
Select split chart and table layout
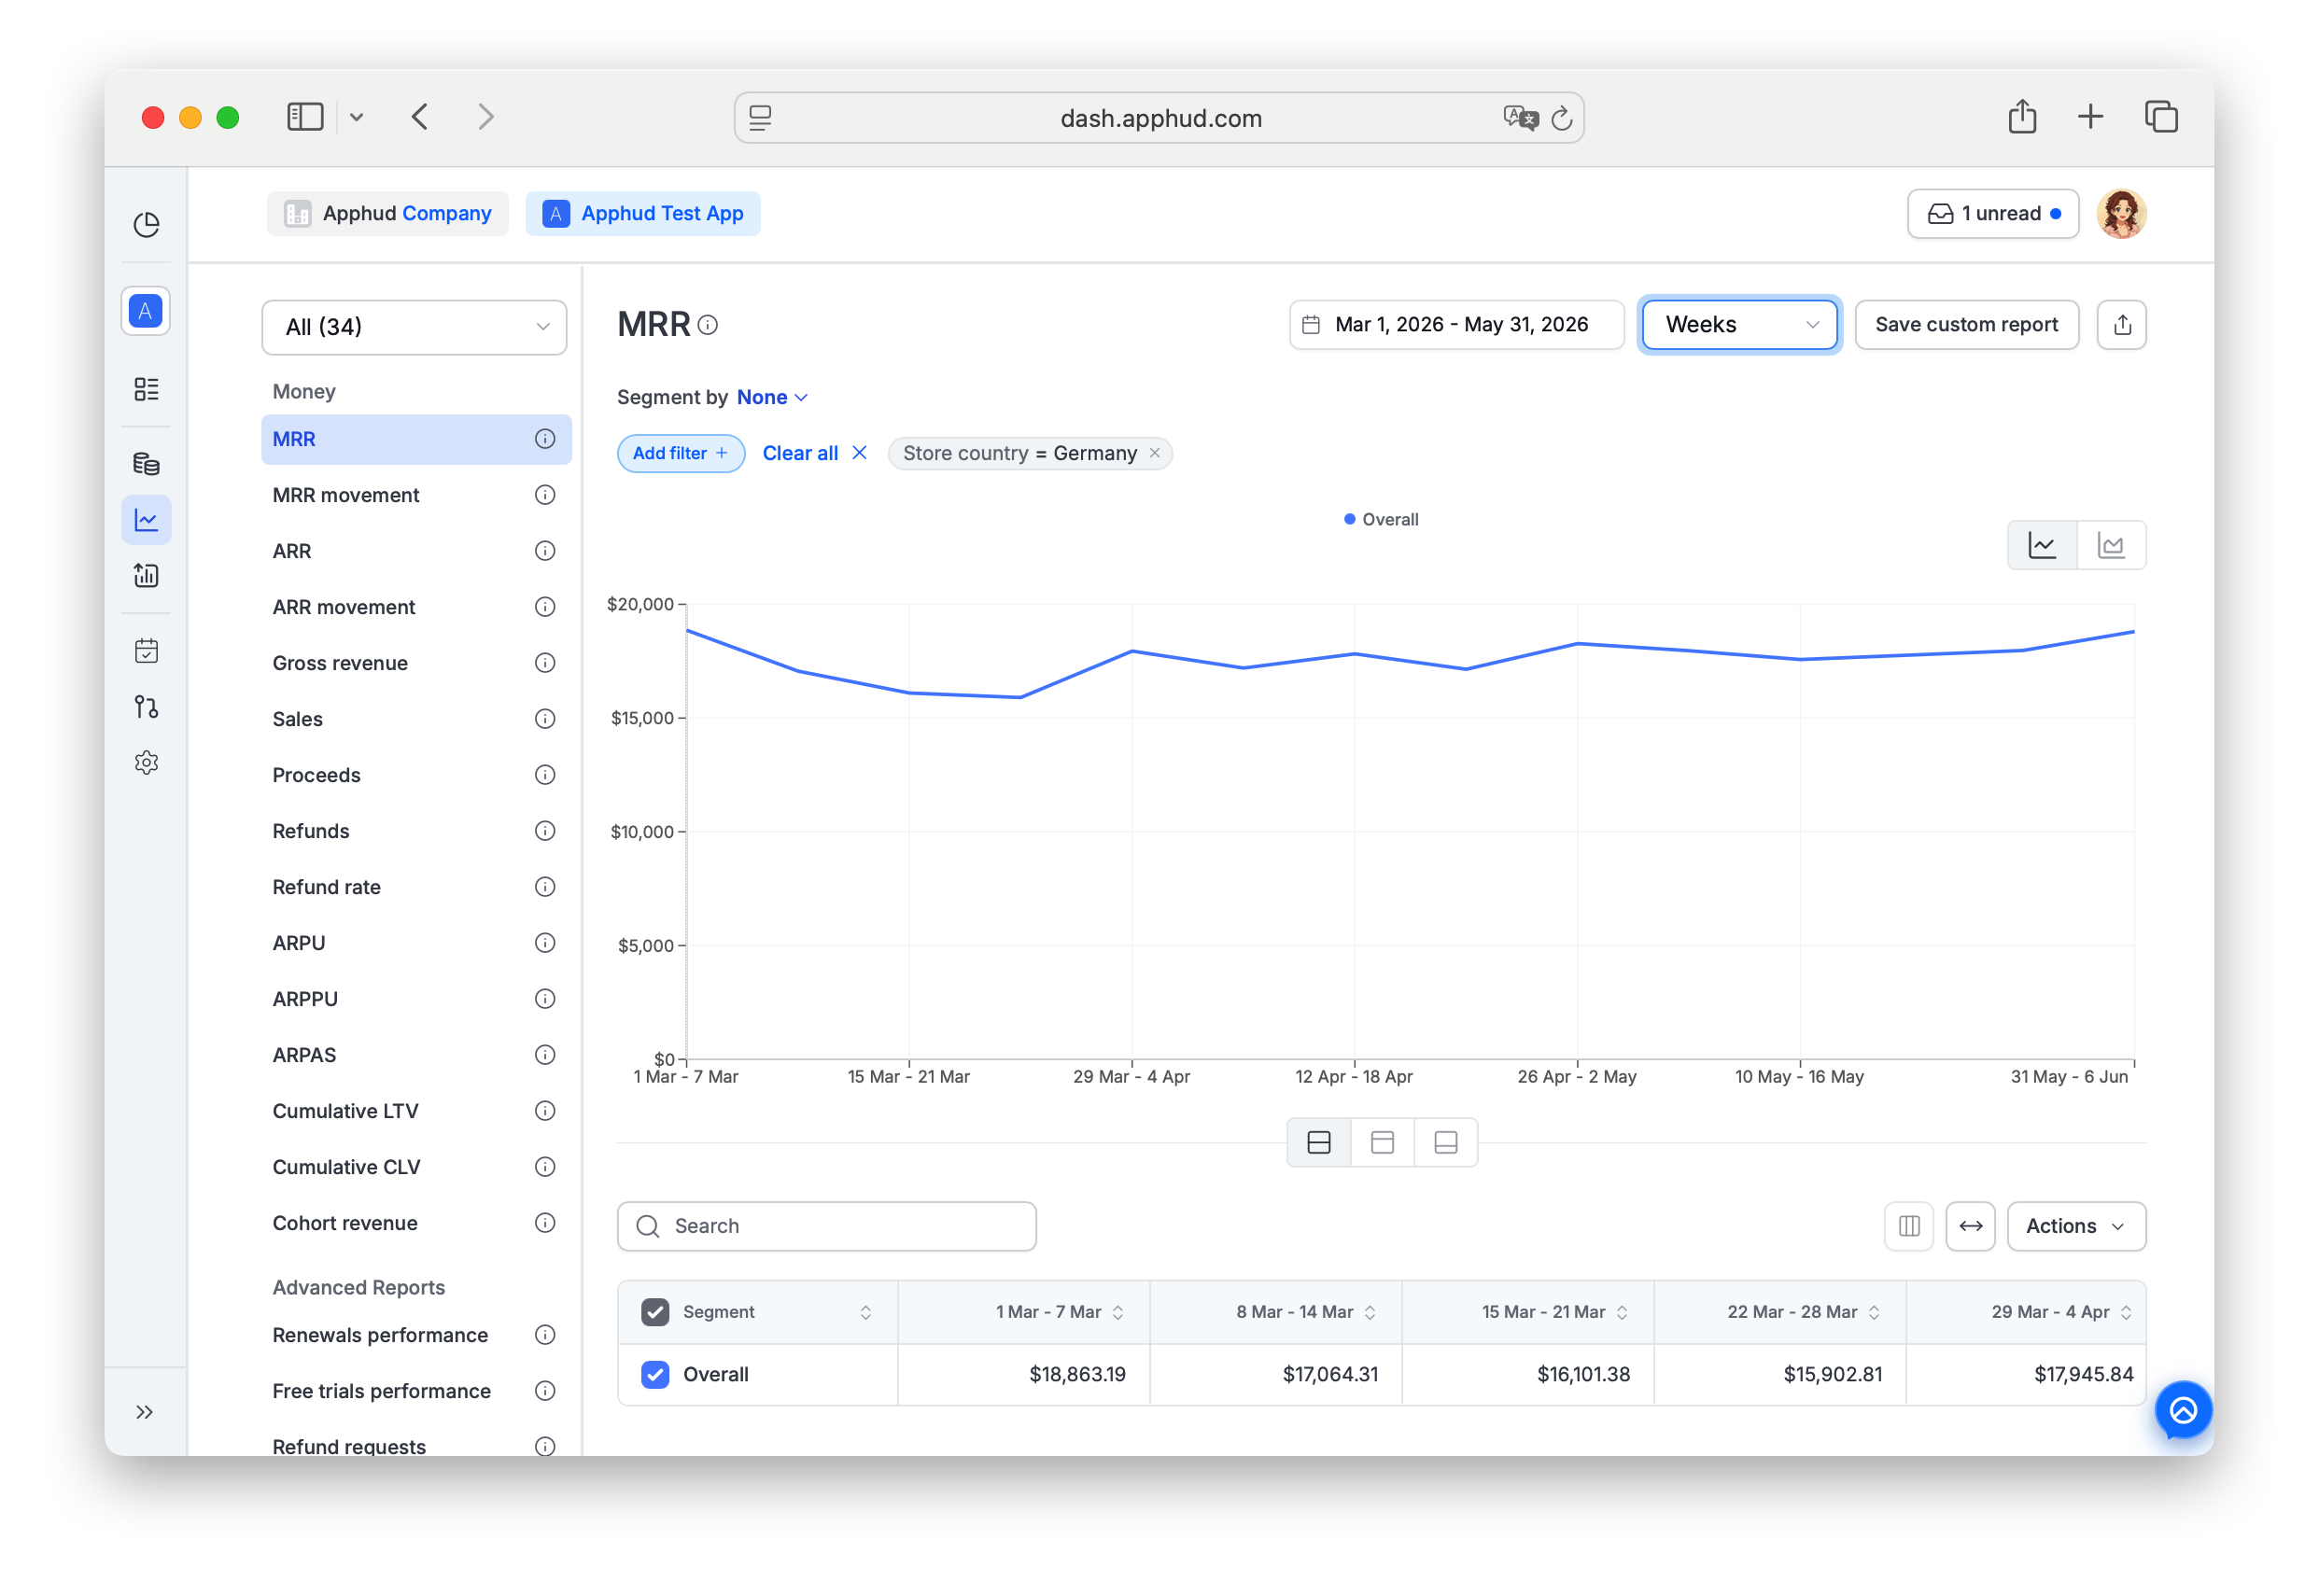[1320, 1143]
